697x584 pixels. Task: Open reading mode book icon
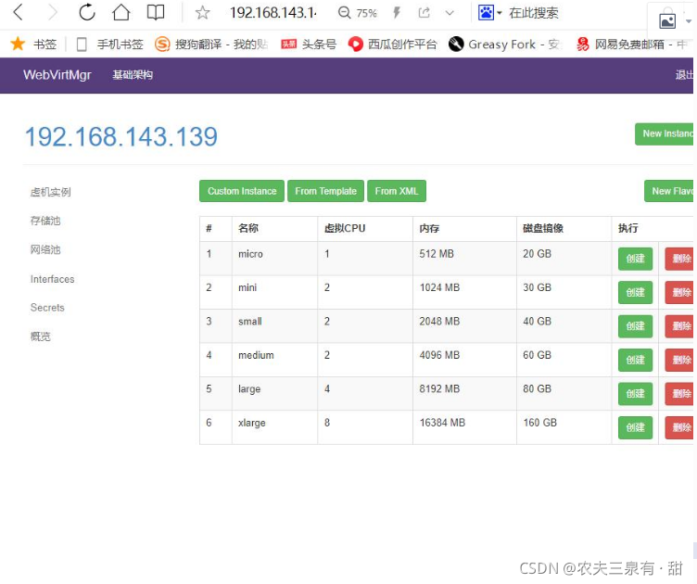[x=156, y=12]
